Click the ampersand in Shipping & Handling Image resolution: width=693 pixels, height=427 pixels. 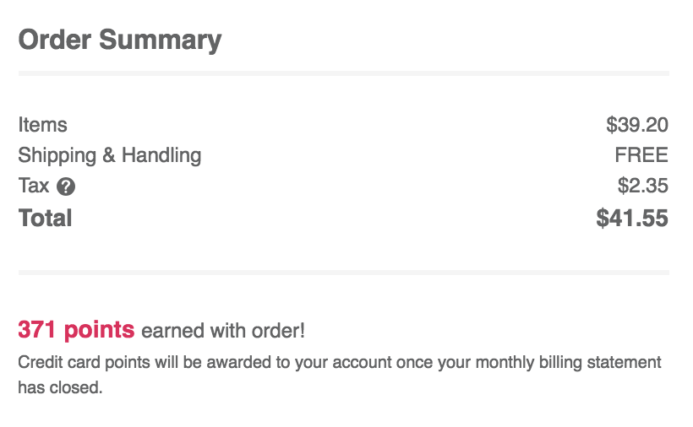tap(109, 155)
